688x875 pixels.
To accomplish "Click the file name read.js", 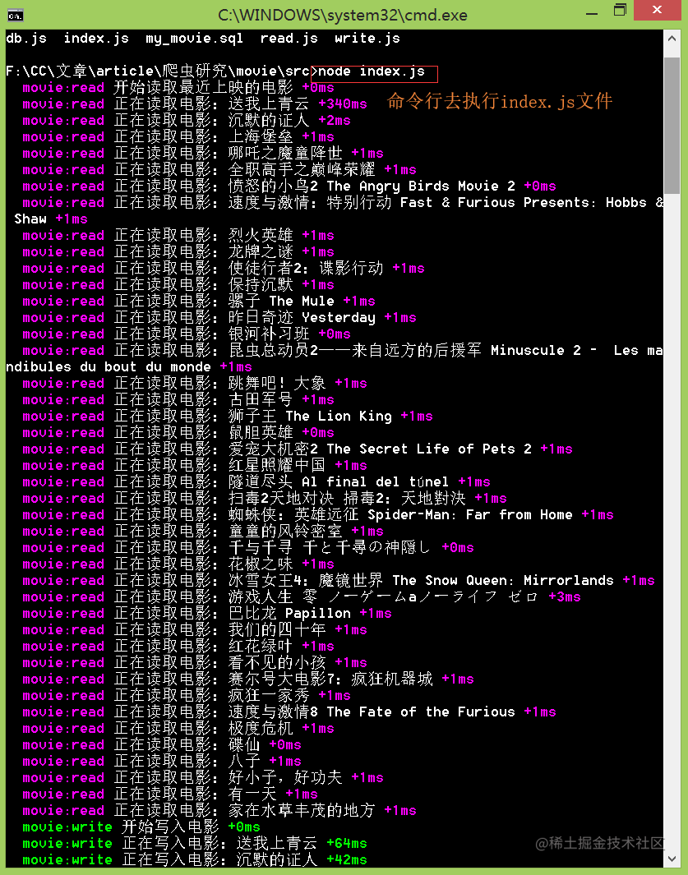I will coord(289,39).
